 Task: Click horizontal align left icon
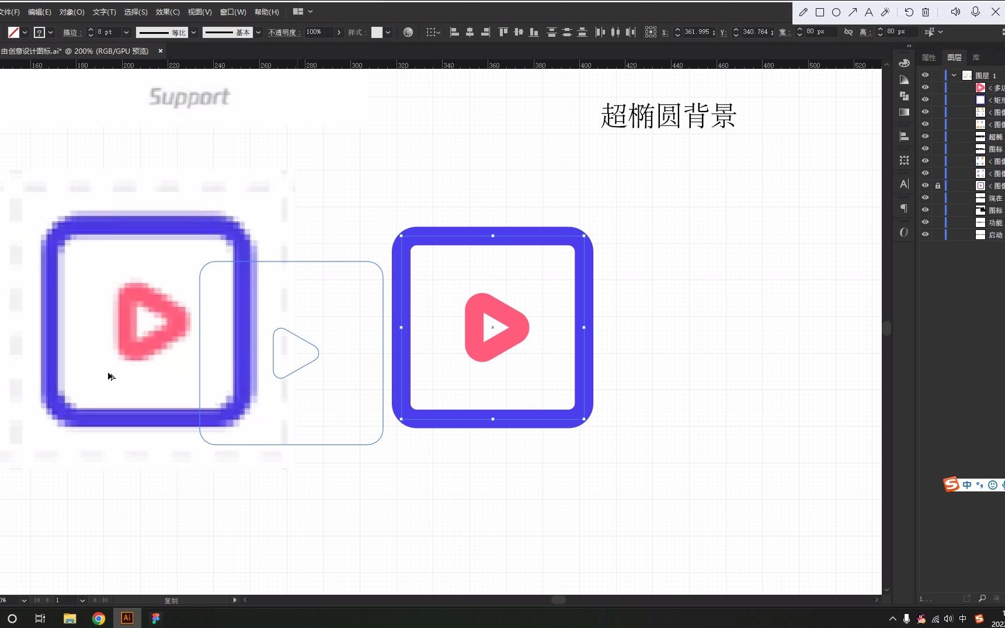click(x=454, y=32)
